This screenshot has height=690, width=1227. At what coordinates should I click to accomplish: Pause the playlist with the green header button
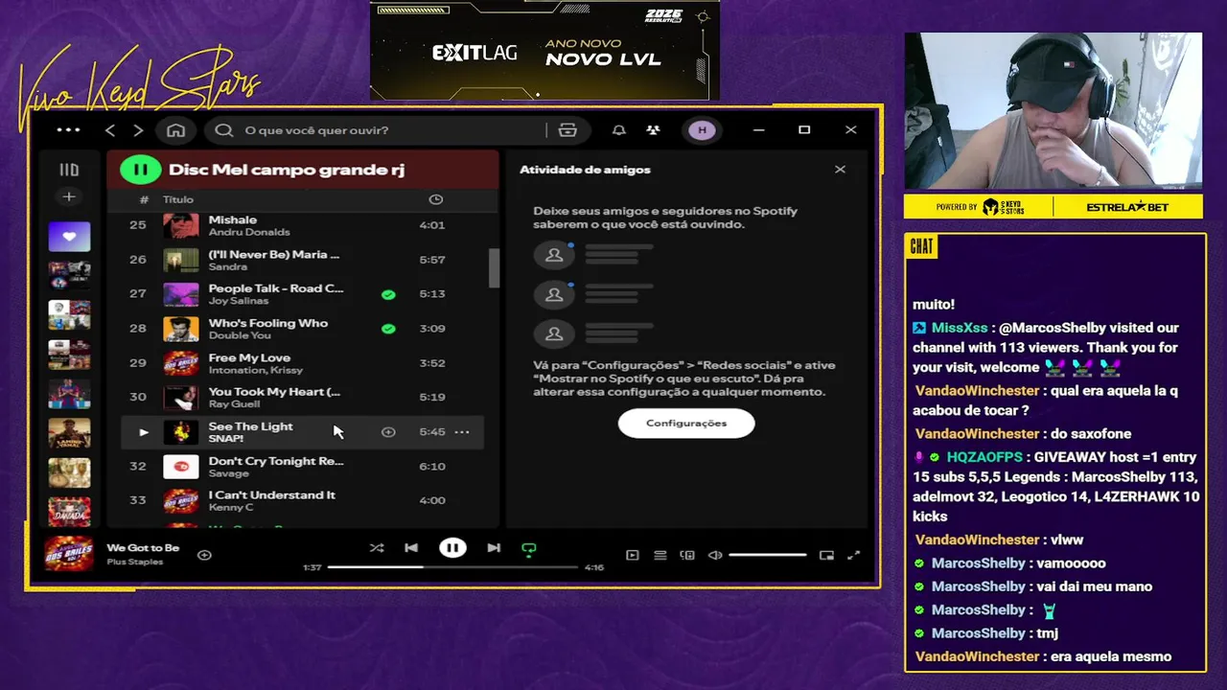click(x=140, y=170)
